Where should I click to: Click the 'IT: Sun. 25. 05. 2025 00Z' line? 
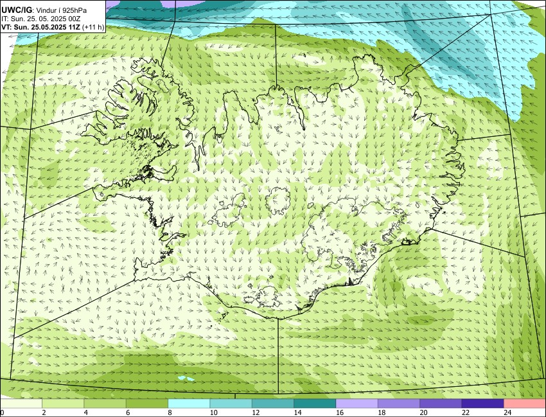40,19
